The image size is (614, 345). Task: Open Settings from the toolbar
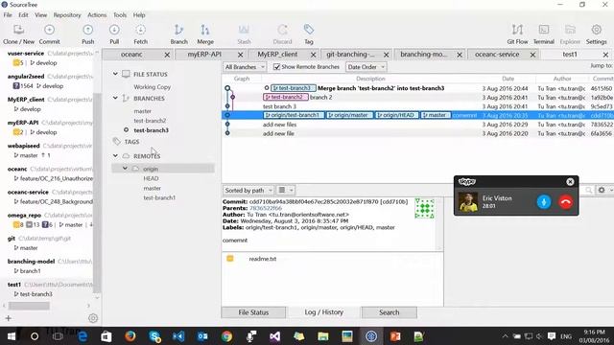click(x=597, y=30)
